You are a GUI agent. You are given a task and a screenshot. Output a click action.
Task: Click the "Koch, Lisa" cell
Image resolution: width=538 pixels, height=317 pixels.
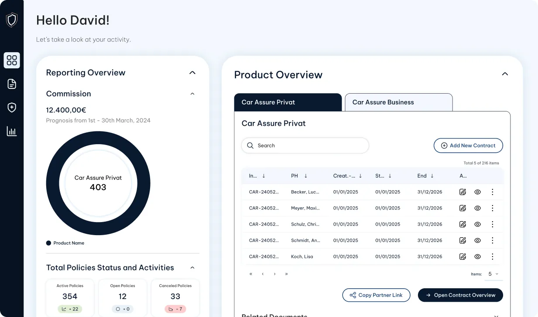[302, 256]
